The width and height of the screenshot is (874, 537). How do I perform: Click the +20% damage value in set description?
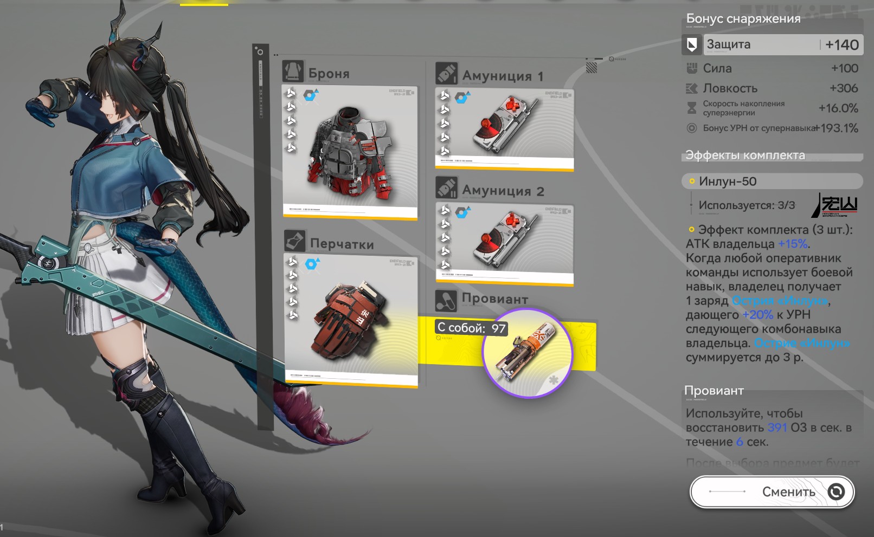(x=757, y=315)
